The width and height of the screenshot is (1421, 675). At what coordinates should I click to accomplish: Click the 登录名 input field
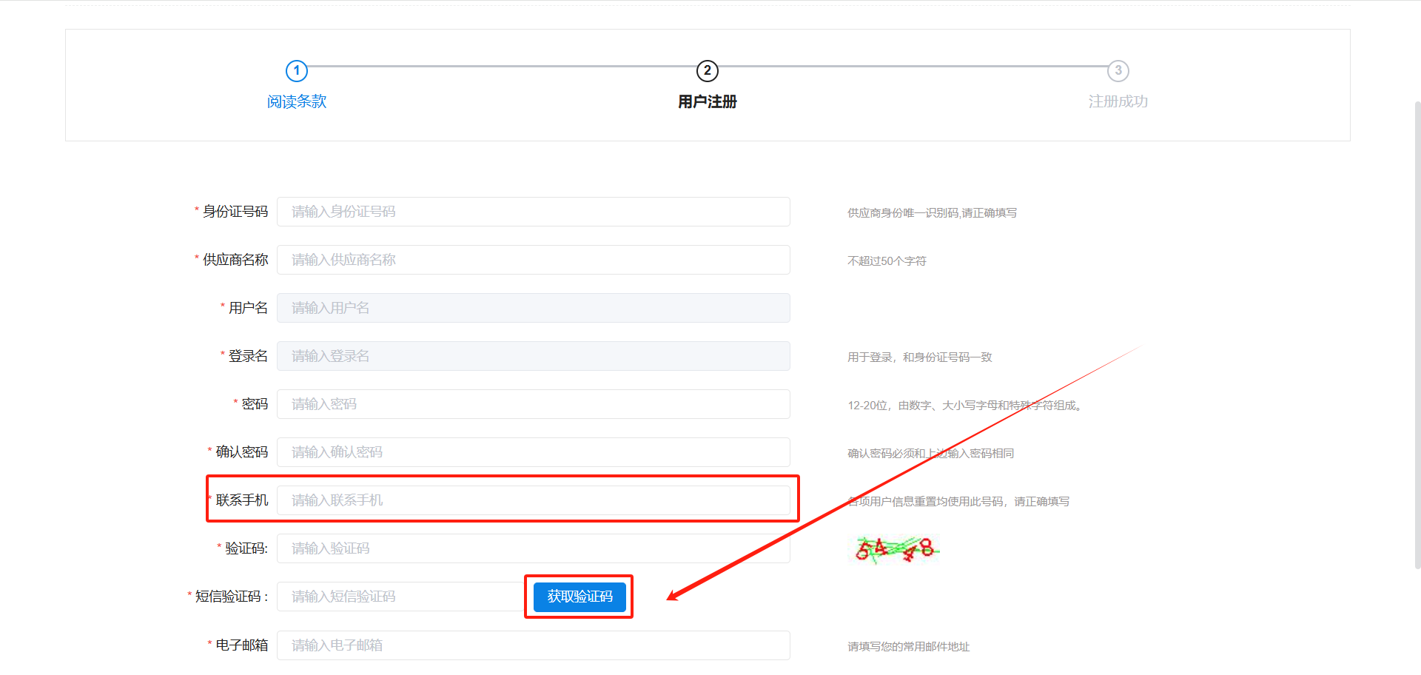[534, 356]
